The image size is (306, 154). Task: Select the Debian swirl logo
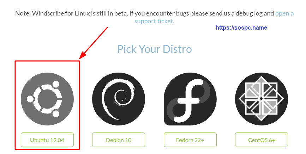point(119,99)
